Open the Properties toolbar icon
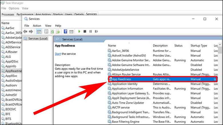The image size is (223, 125). (46, 32)
